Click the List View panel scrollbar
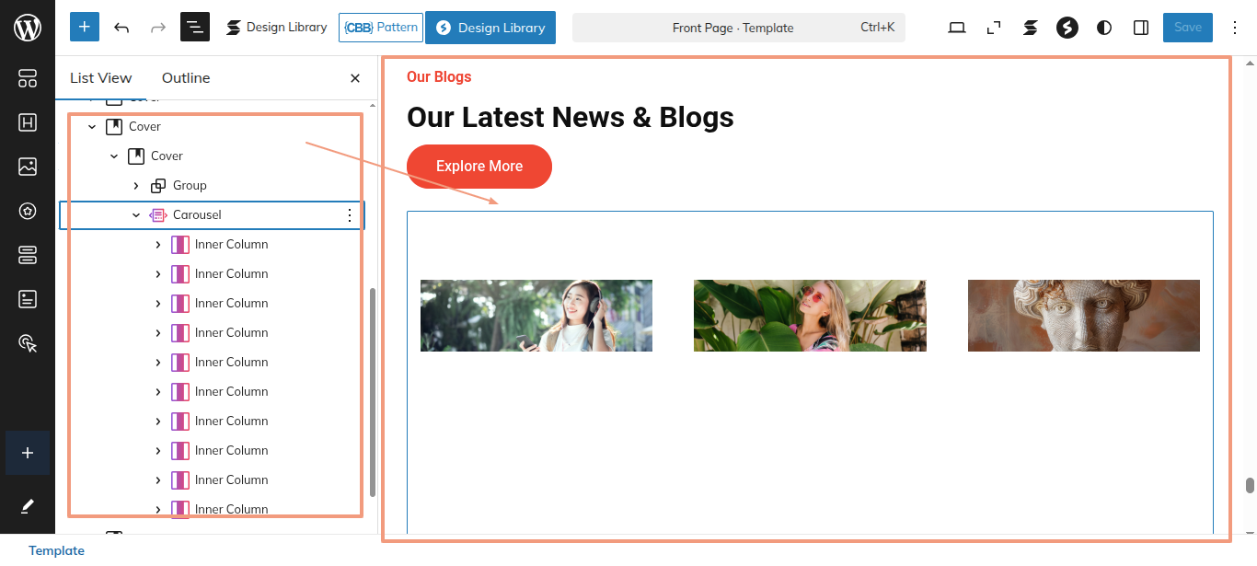This screenshot has width=1257, height=566. pyautogui.click(x=372, y=392)
